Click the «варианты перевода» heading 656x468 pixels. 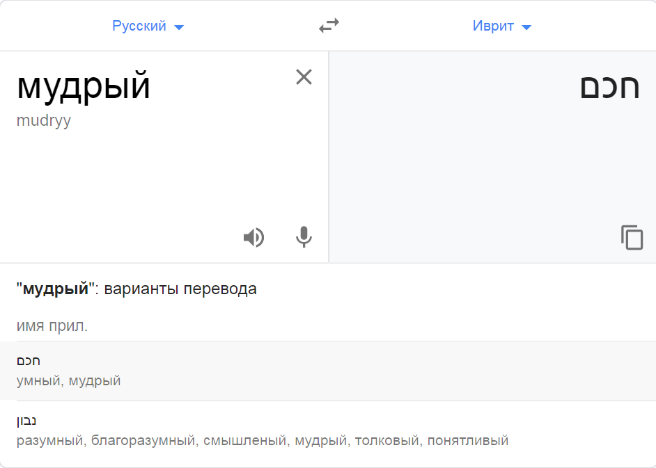pyautogui.click(x=180, y=289)
